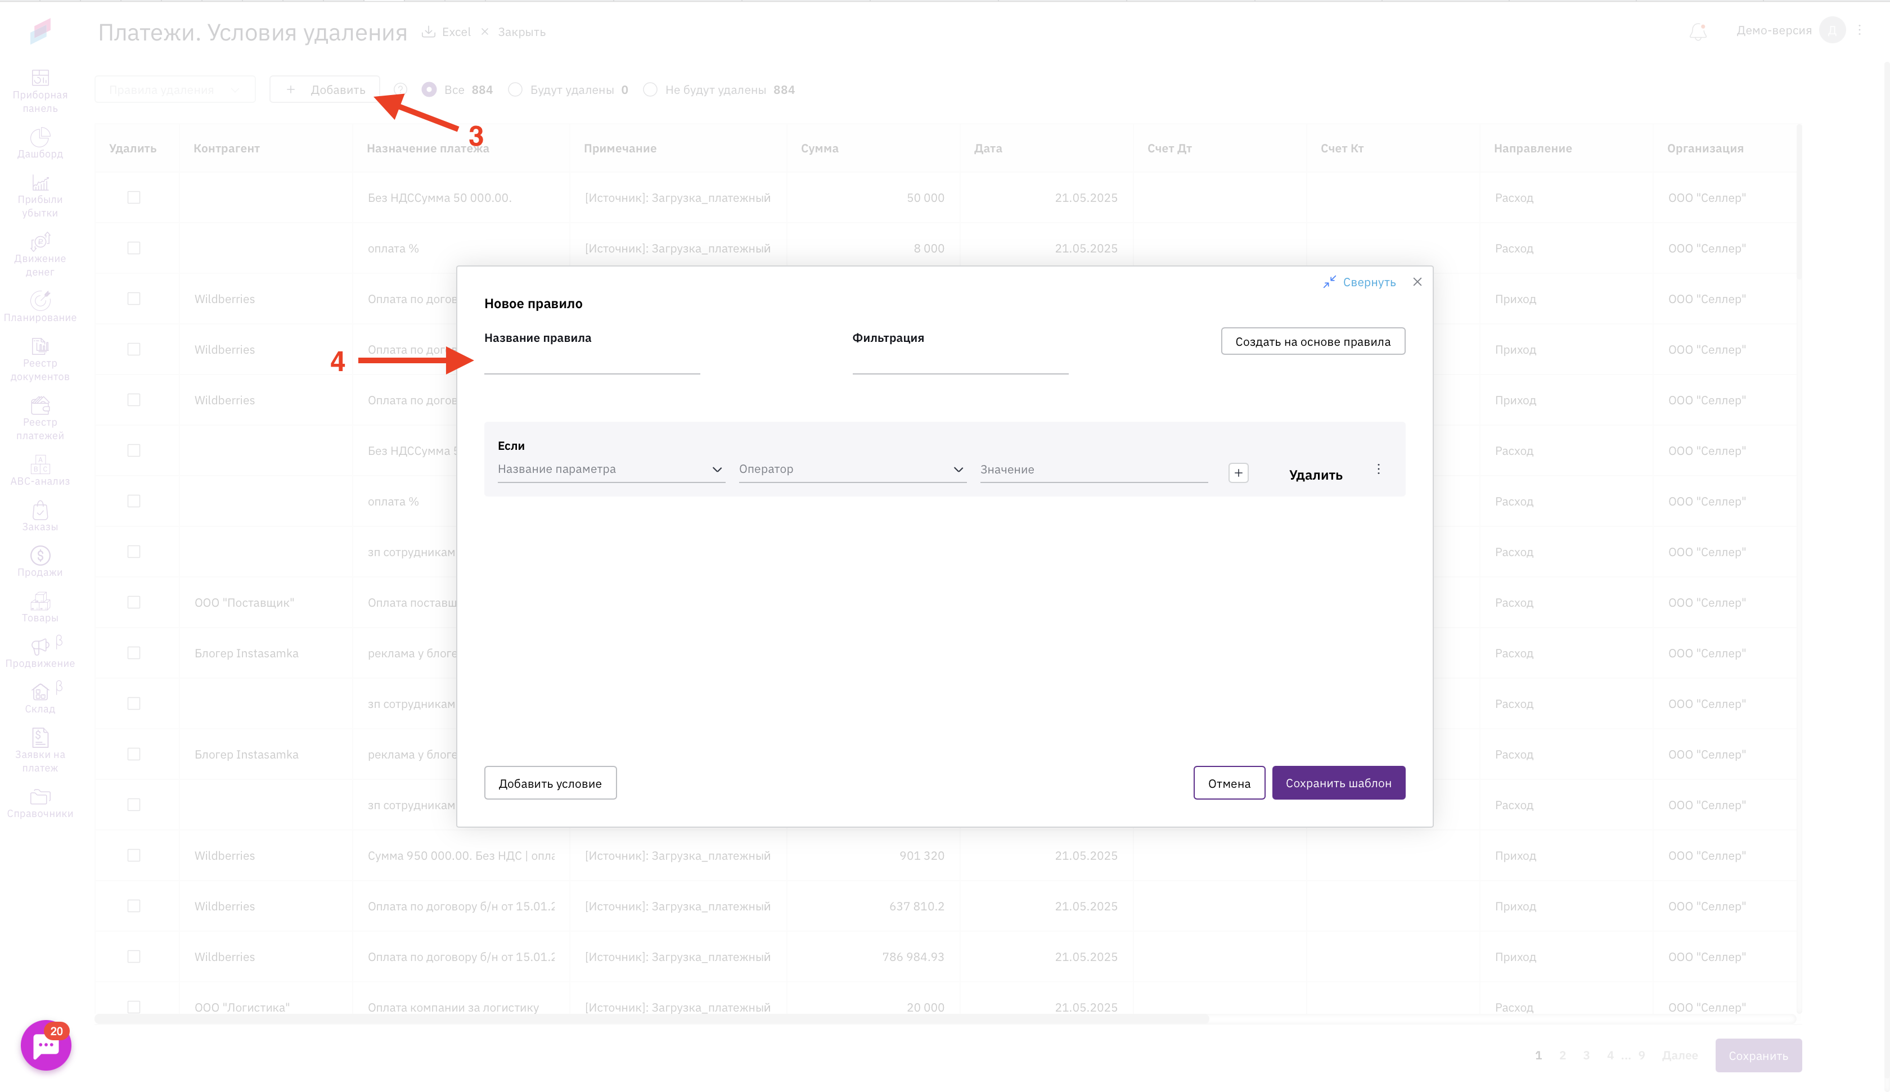The height and width of the screenshot is (1092, 1890).
Task: Click the Добавить button in the toolbar
Action: pos(325,90)
